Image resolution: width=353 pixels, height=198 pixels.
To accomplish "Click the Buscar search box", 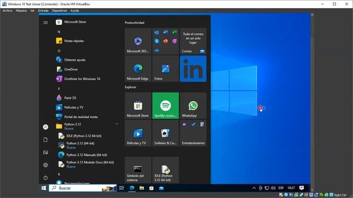I will 83,188.
